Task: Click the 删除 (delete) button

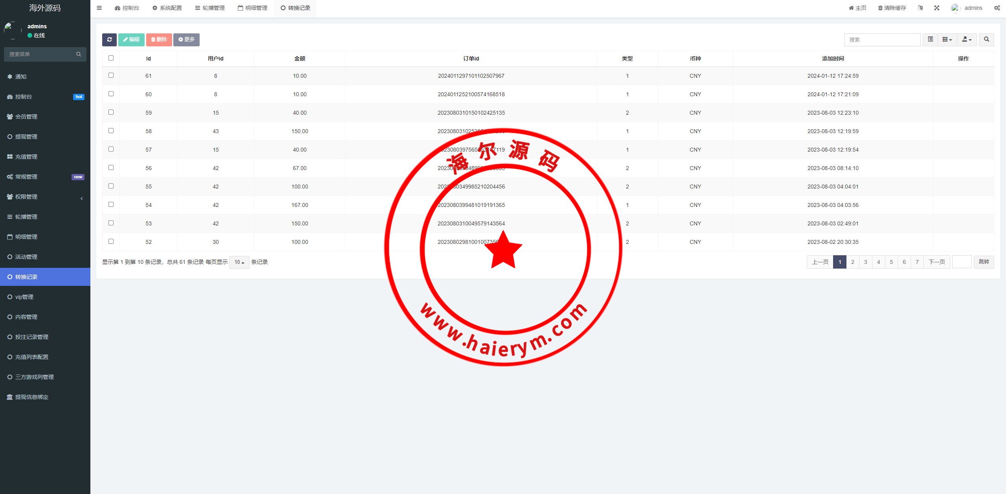Action: [x=159, y=40]
